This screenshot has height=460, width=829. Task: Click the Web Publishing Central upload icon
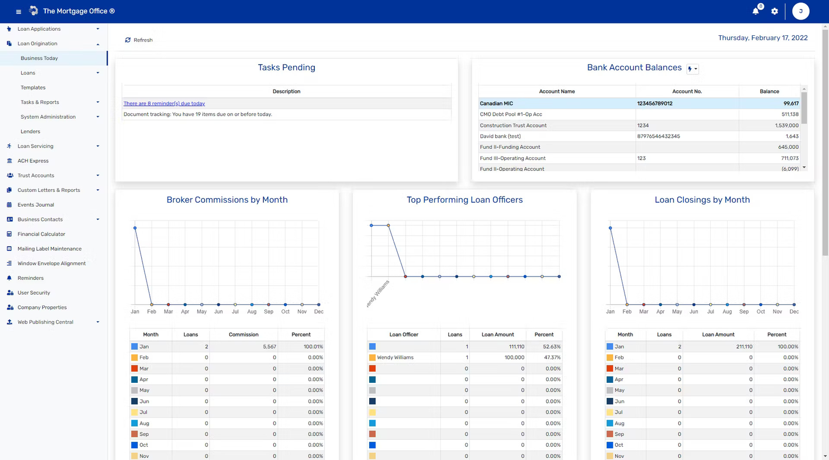coord(10,322)
